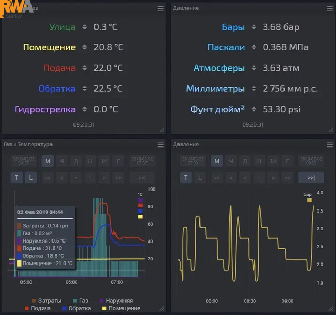Viewport: 336px width, 315px height.
Task: Click the Бары sort arrows
Action: pyautogui.click(x=254, y=27)
